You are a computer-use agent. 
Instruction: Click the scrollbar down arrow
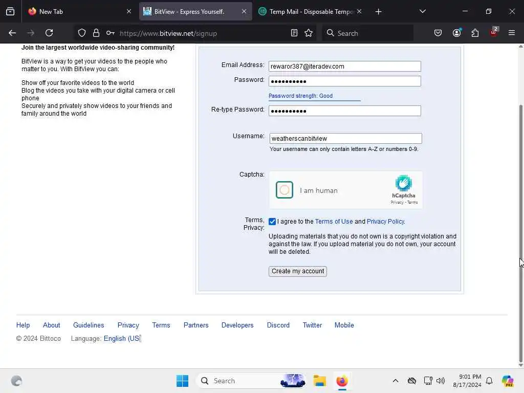click(520, 365)
